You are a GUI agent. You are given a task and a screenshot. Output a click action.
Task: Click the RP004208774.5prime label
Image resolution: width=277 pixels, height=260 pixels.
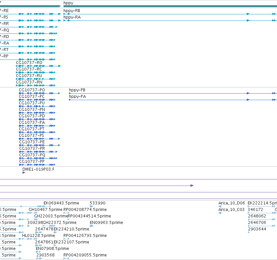click(85, 210)
